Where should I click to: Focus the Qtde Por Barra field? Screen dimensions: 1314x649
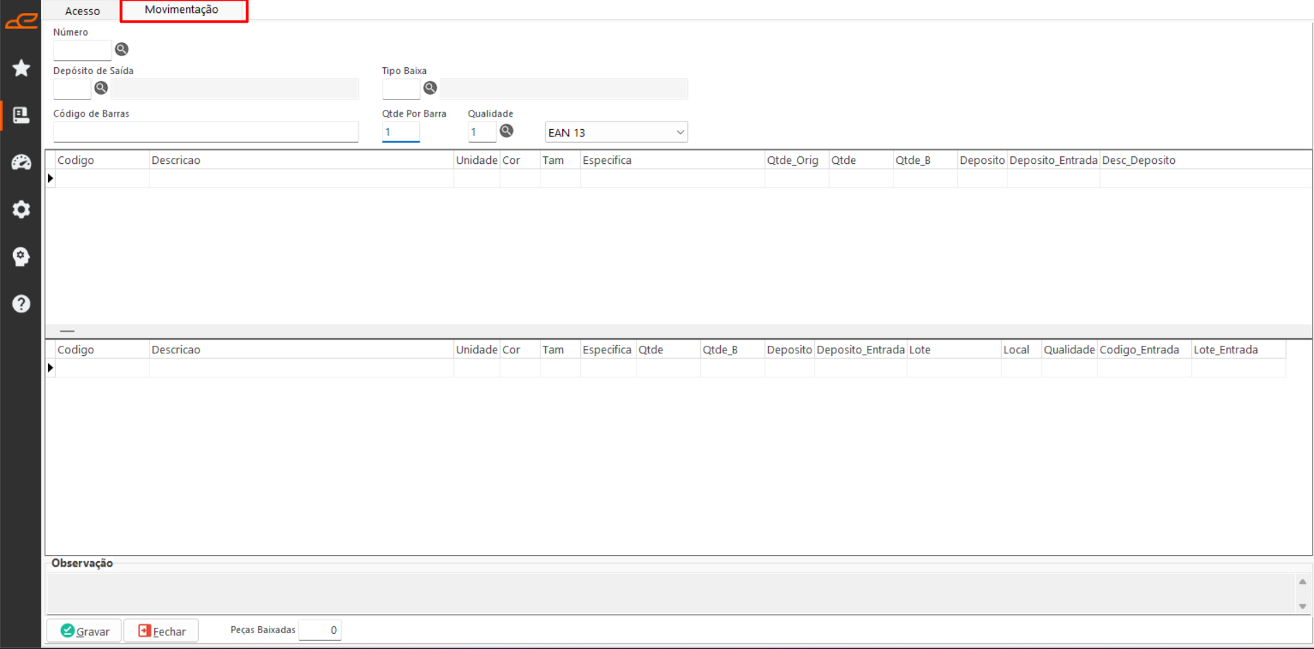401,132
